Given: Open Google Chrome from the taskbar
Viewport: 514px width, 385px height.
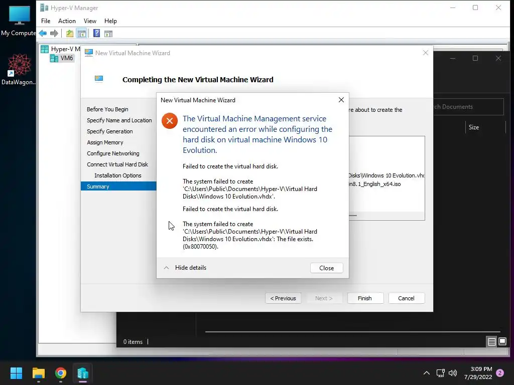Looking at the screenshot, I should (x=61, y=373).
